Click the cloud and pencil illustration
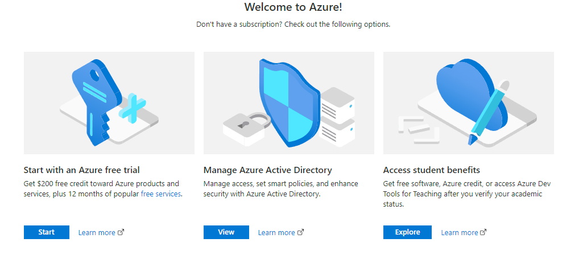583x267 pixels. [468, 102]
